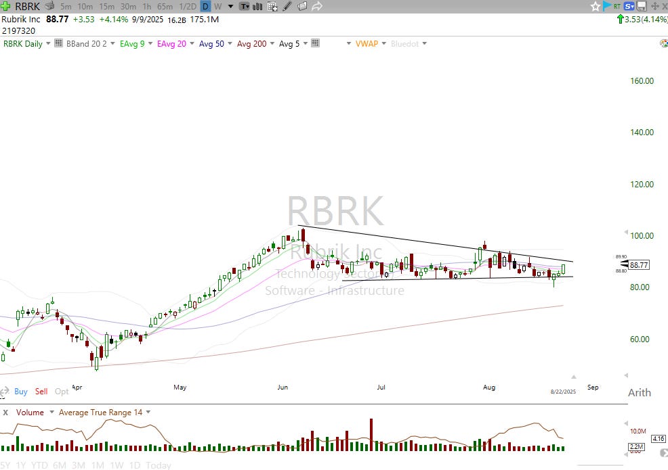
Task: Click the cash register trade icon beside RBRK
Action: pyautogui.click(x=49, y=6)
